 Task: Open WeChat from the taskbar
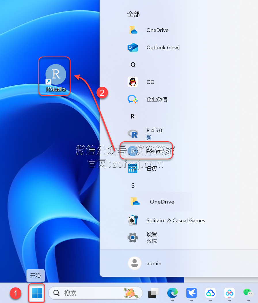pos(248,293)
